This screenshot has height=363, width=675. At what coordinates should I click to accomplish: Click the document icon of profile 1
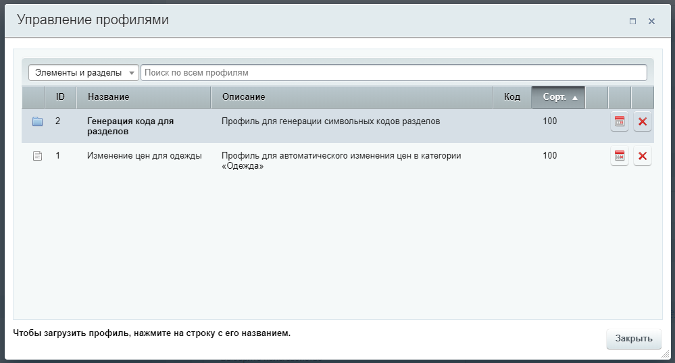coord(38,156)
